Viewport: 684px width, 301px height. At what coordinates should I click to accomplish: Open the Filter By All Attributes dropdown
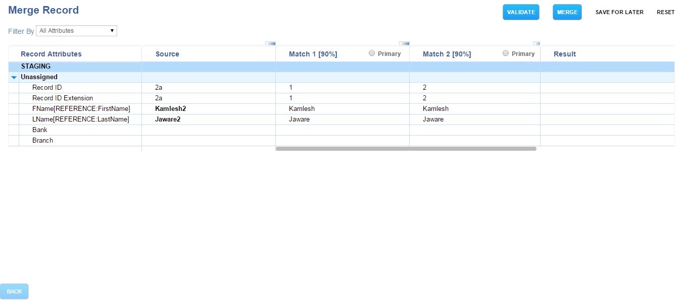76,31
